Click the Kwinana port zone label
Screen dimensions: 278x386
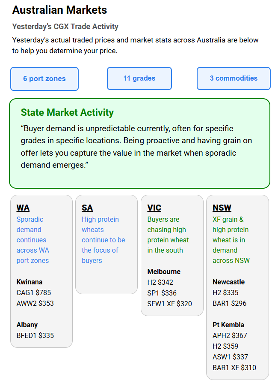(30, 282)
